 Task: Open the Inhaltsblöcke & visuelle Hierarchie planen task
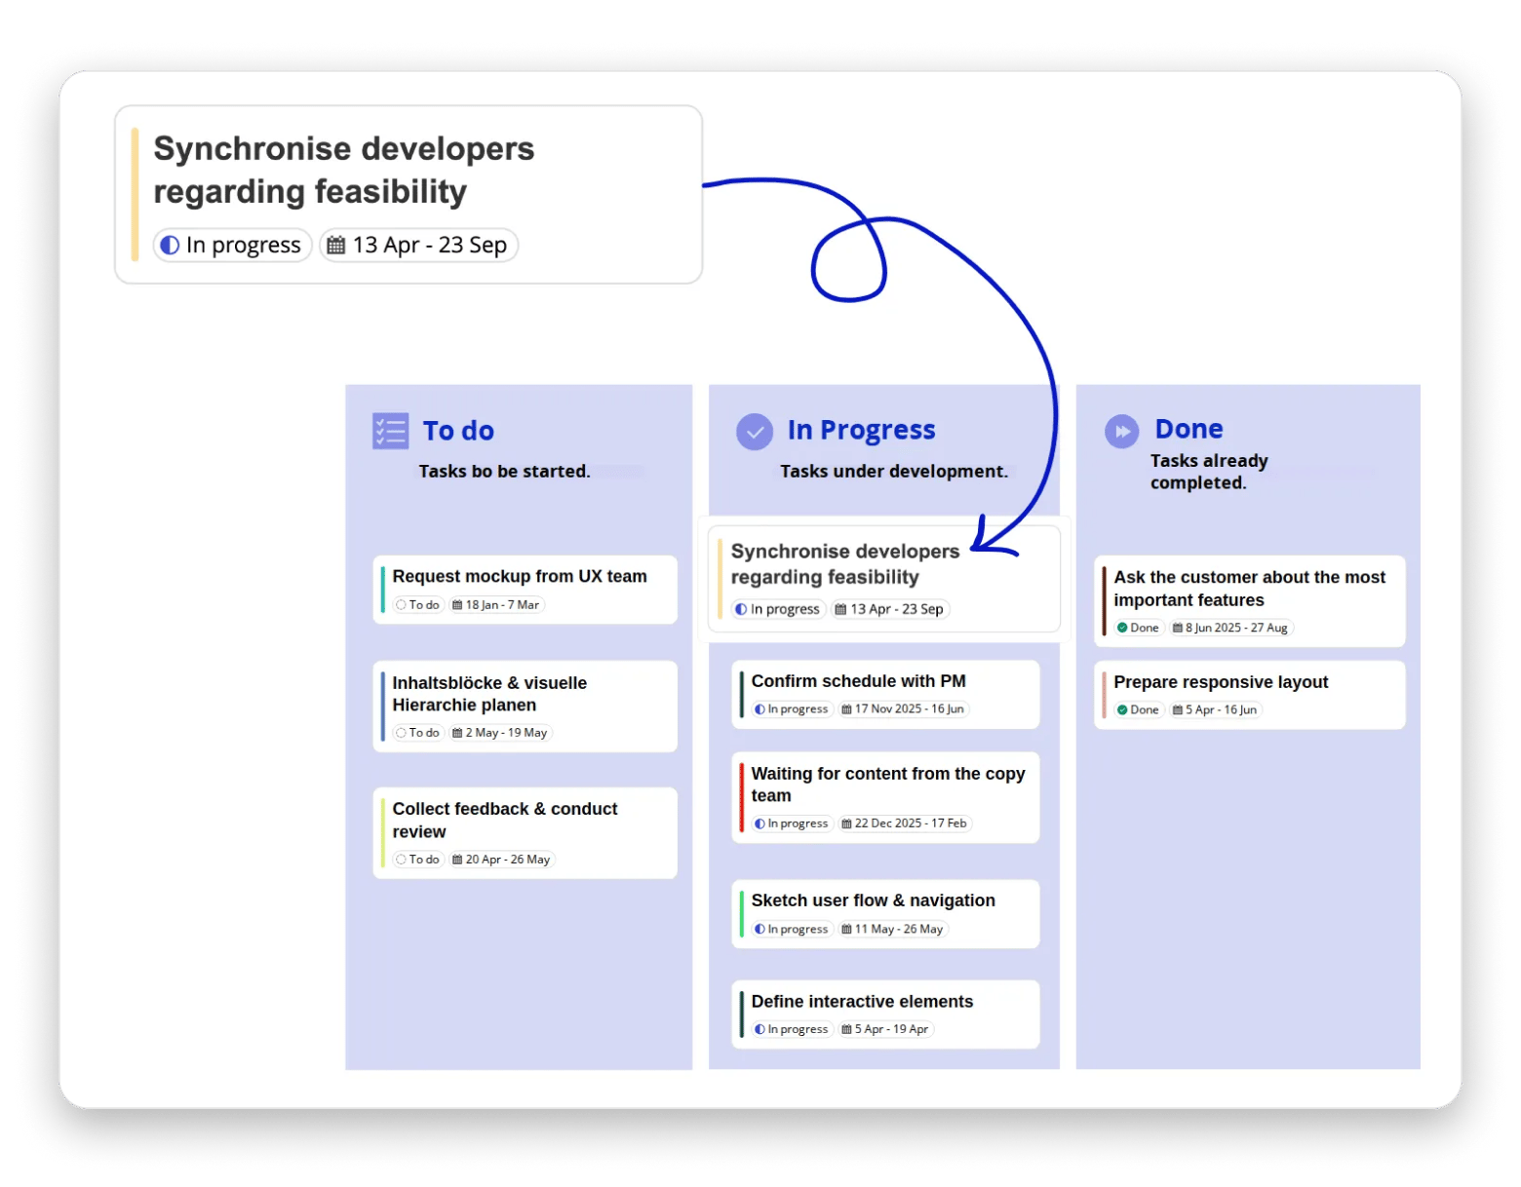point(489,694)
